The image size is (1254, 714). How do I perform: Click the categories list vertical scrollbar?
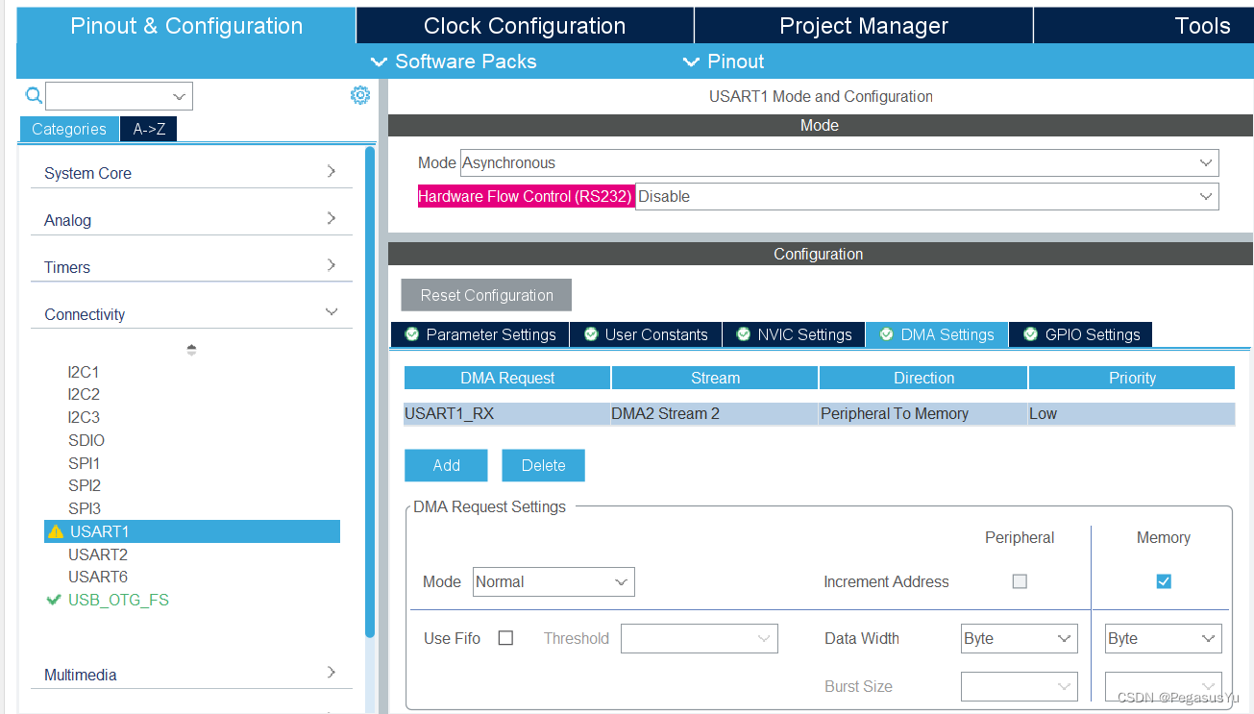(x=370, y=384)
